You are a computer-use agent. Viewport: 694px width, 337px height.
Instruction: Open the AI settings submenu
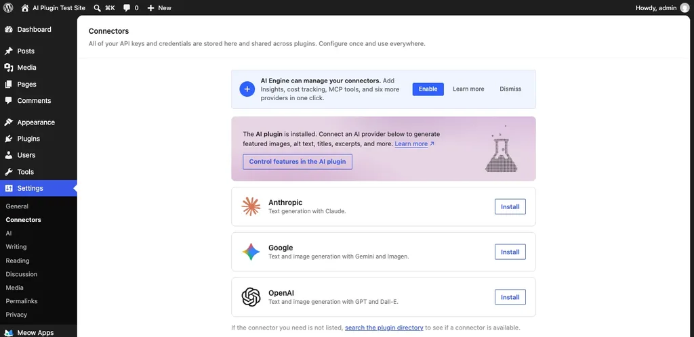9,233
